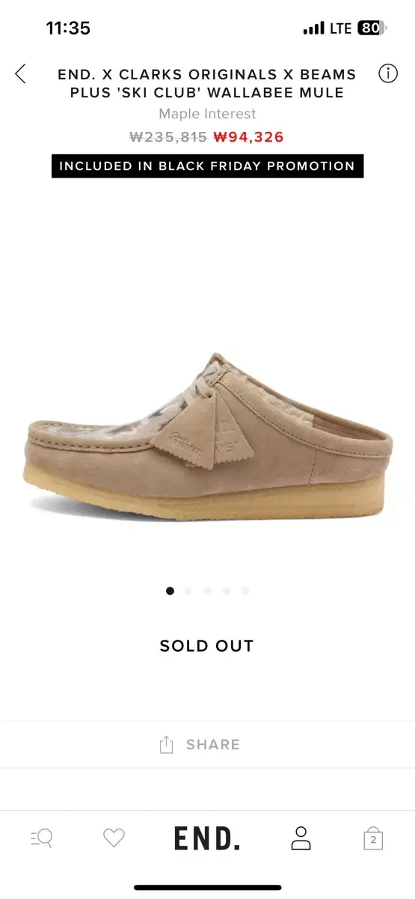Tap the product title heading
This screenshot has height=899, width=415.
click(207, 83)
